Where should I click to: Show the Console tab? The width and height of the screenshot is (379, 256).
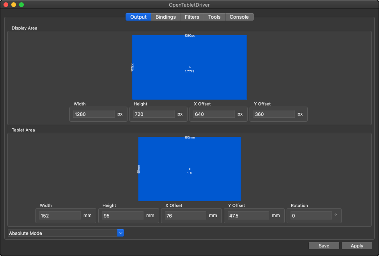(x=239, y=17)
